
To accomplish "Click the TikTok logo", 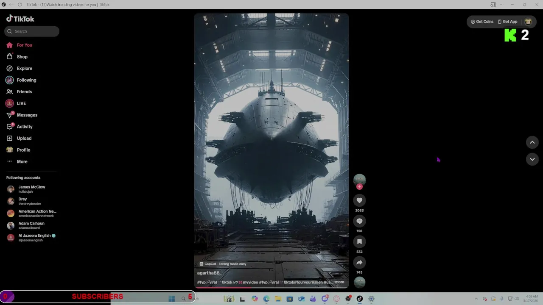I will [20, 19].
